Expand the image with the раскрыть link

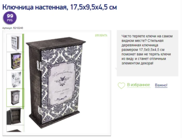(101, 35)
